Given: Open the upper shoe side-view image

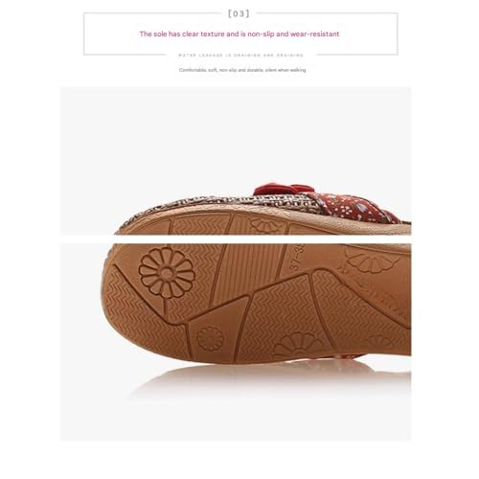Looking at the screenshot, I should [236, 161].
